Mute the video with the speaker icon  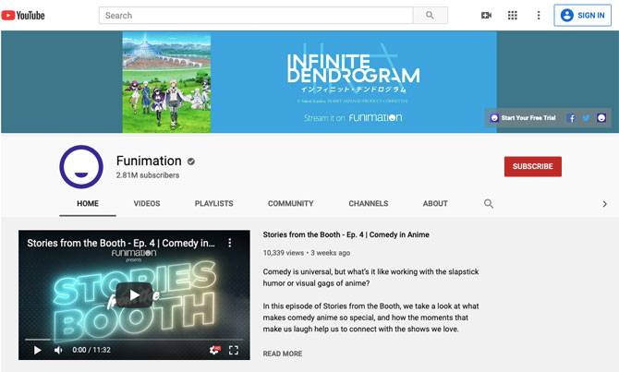58,350
